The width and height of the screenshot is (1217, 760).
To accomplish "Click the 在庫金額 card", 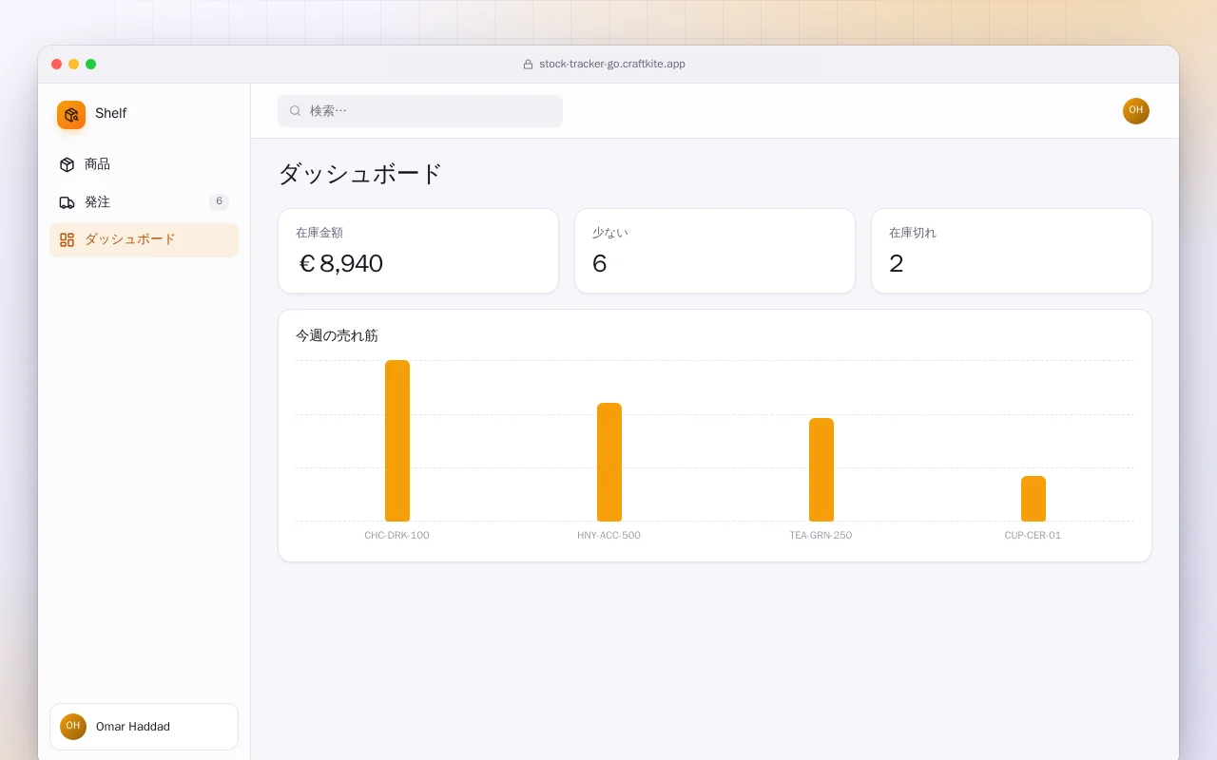I will [x=418, y=251].
